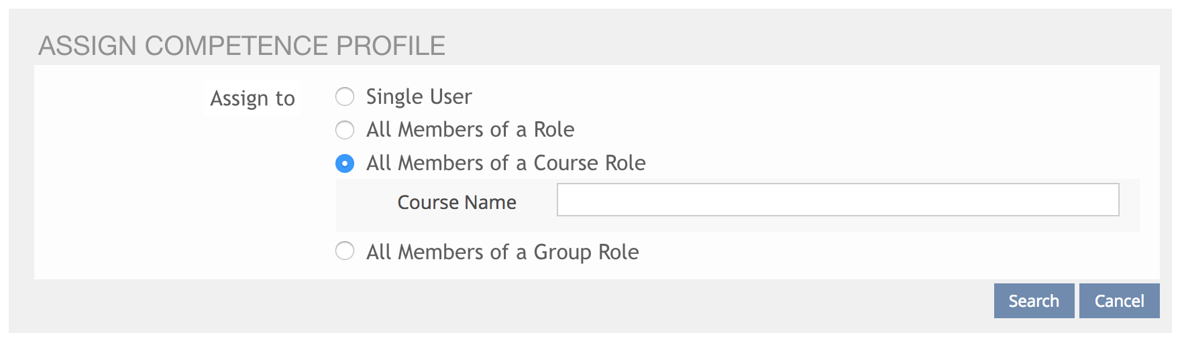1182x343 pixels.
Task: Click the "All Members of a Role" label text
Action: tap(470, 130)
